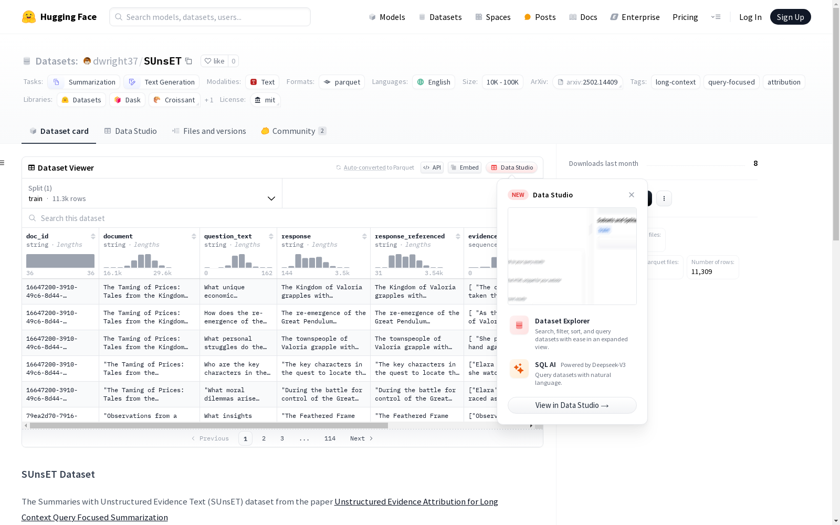Image resolution: width=840 pixels, height=525 pixels.
Task: Go to Datasets in the top navigation
Action: coord(440,17)
